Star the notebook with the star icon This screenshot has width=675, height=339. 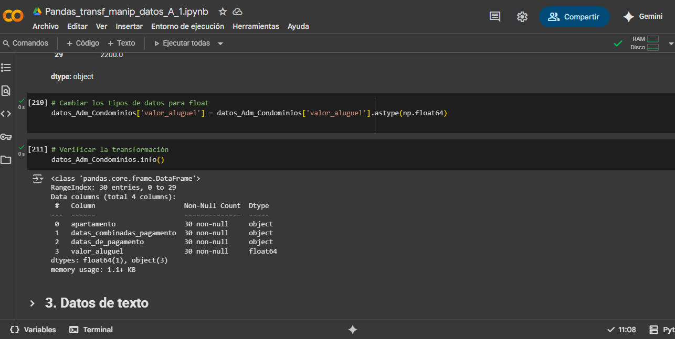click(223, 12)
